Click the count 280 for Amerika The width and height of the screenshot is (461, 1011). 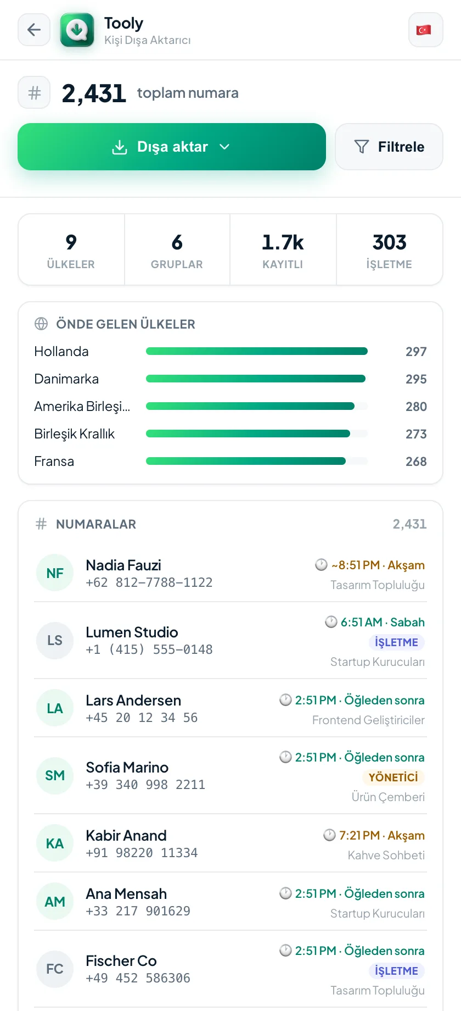coord(416,407)
